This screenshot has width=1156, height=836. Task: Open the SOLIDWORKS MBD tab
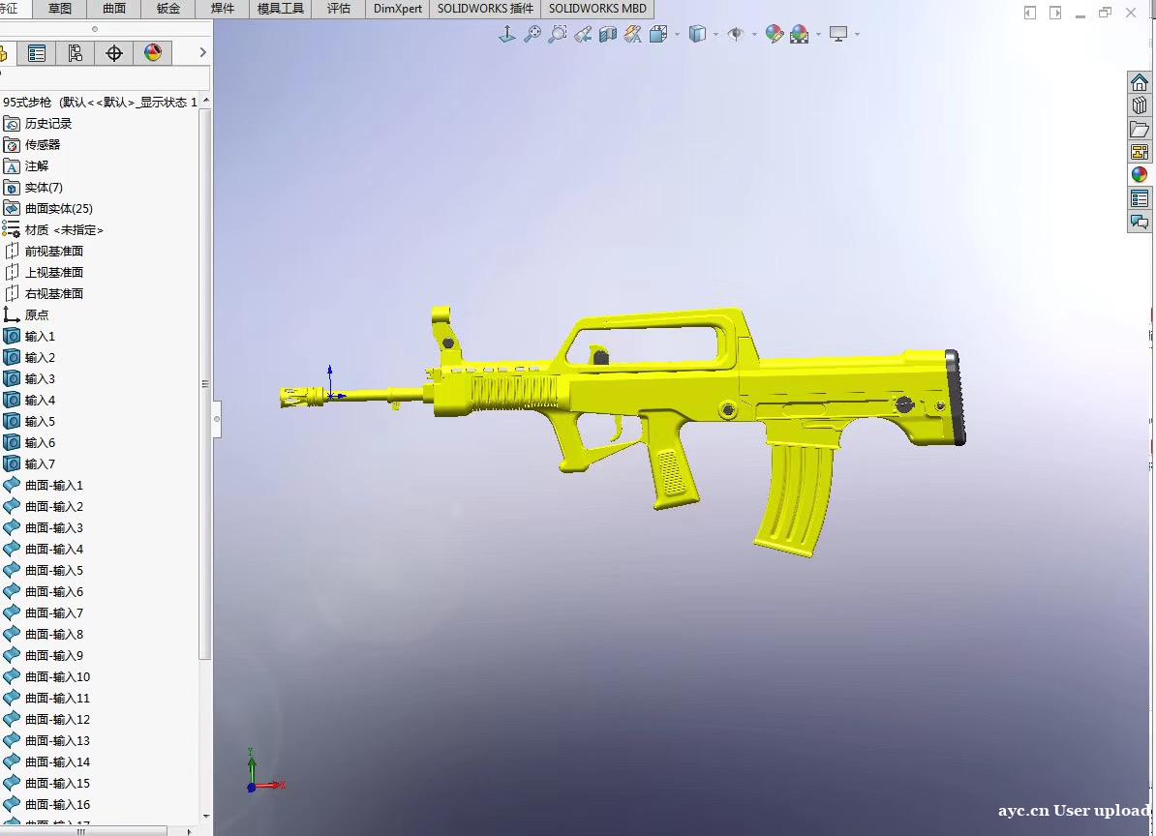tap(597, 9)
